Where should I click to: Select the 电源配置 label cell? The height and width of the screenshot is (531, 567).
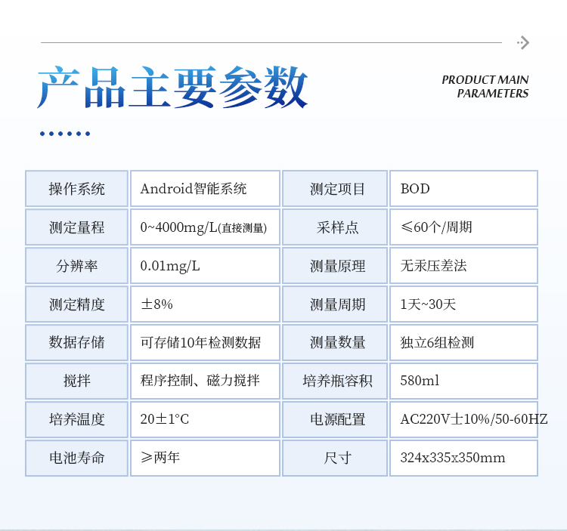click(335, 419)
